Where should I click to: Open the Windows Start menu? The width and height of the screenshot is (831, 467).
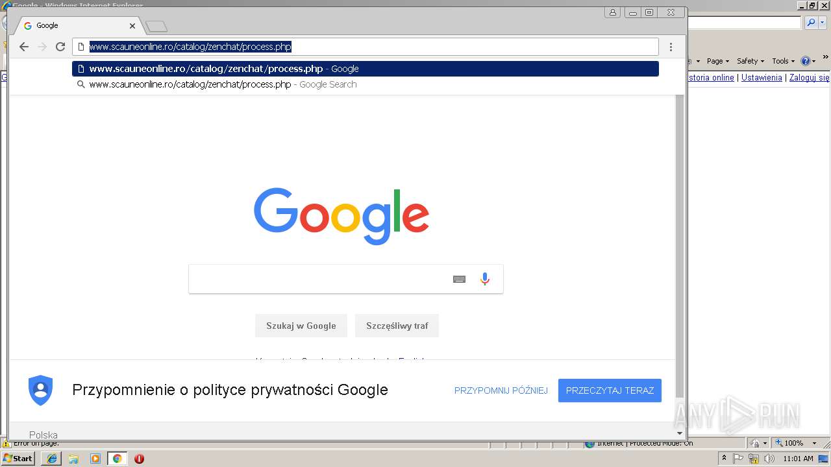point(18,459)
